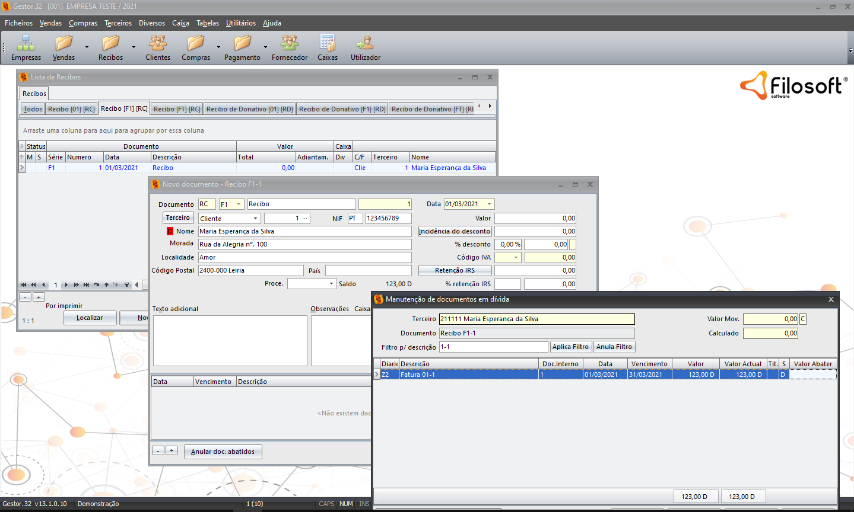Click the color box beside % desconto
Viewport: 854px width, 512px height.
573,244
